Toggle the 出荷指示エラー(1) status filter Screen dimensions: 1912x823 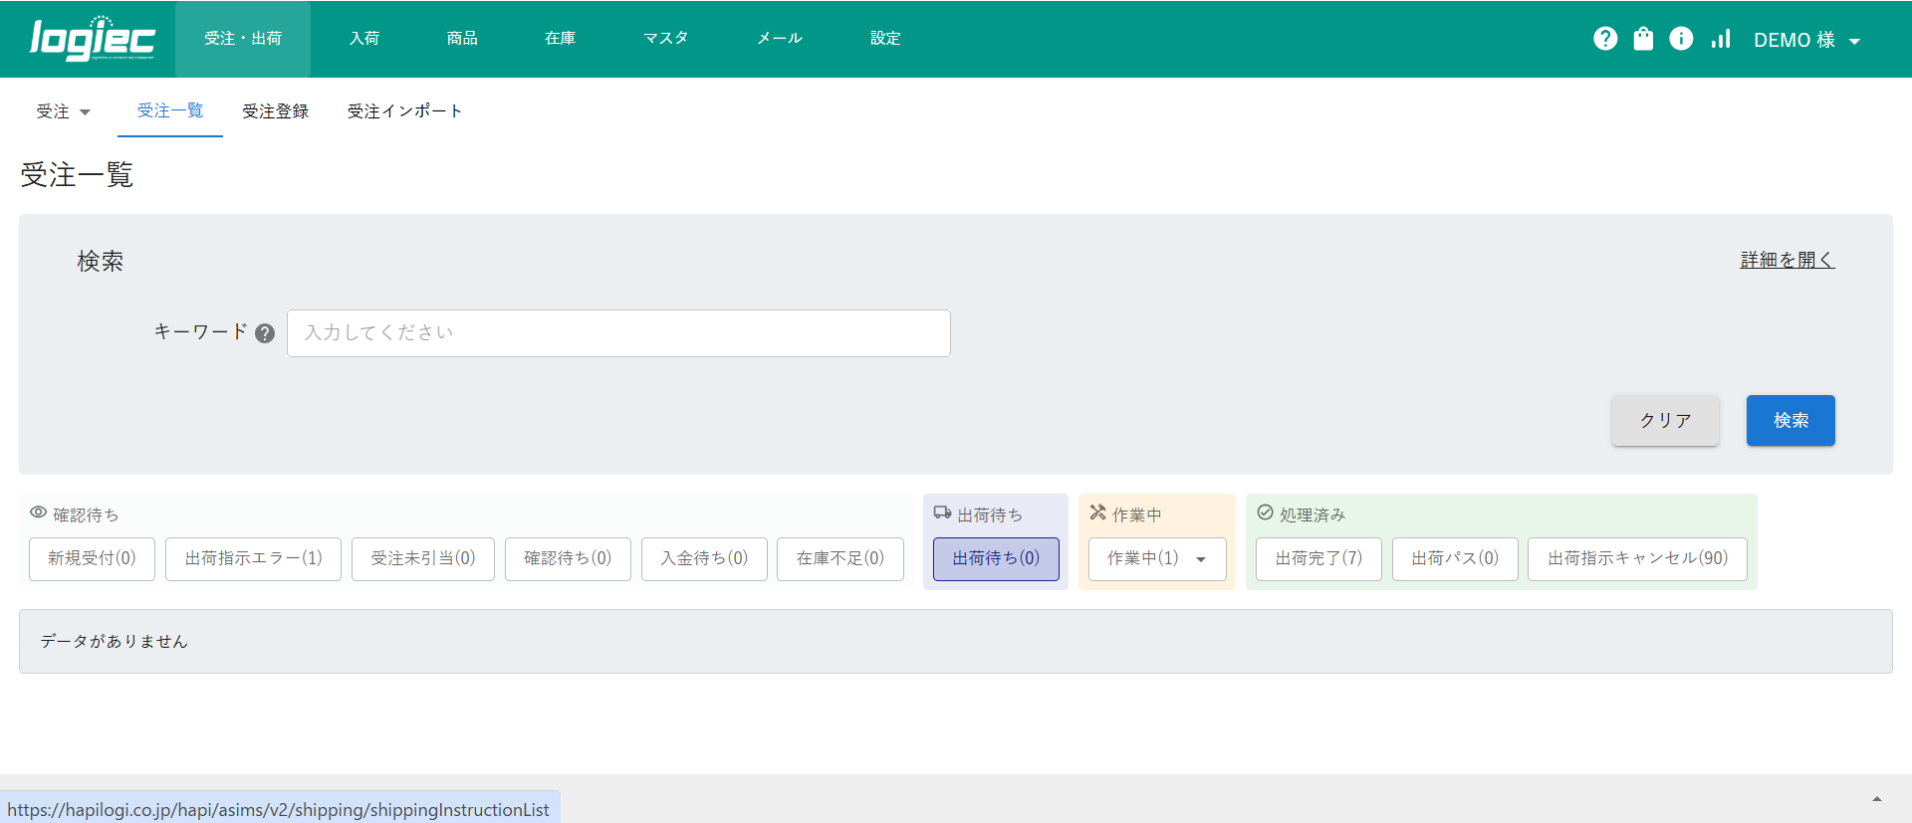253,558
